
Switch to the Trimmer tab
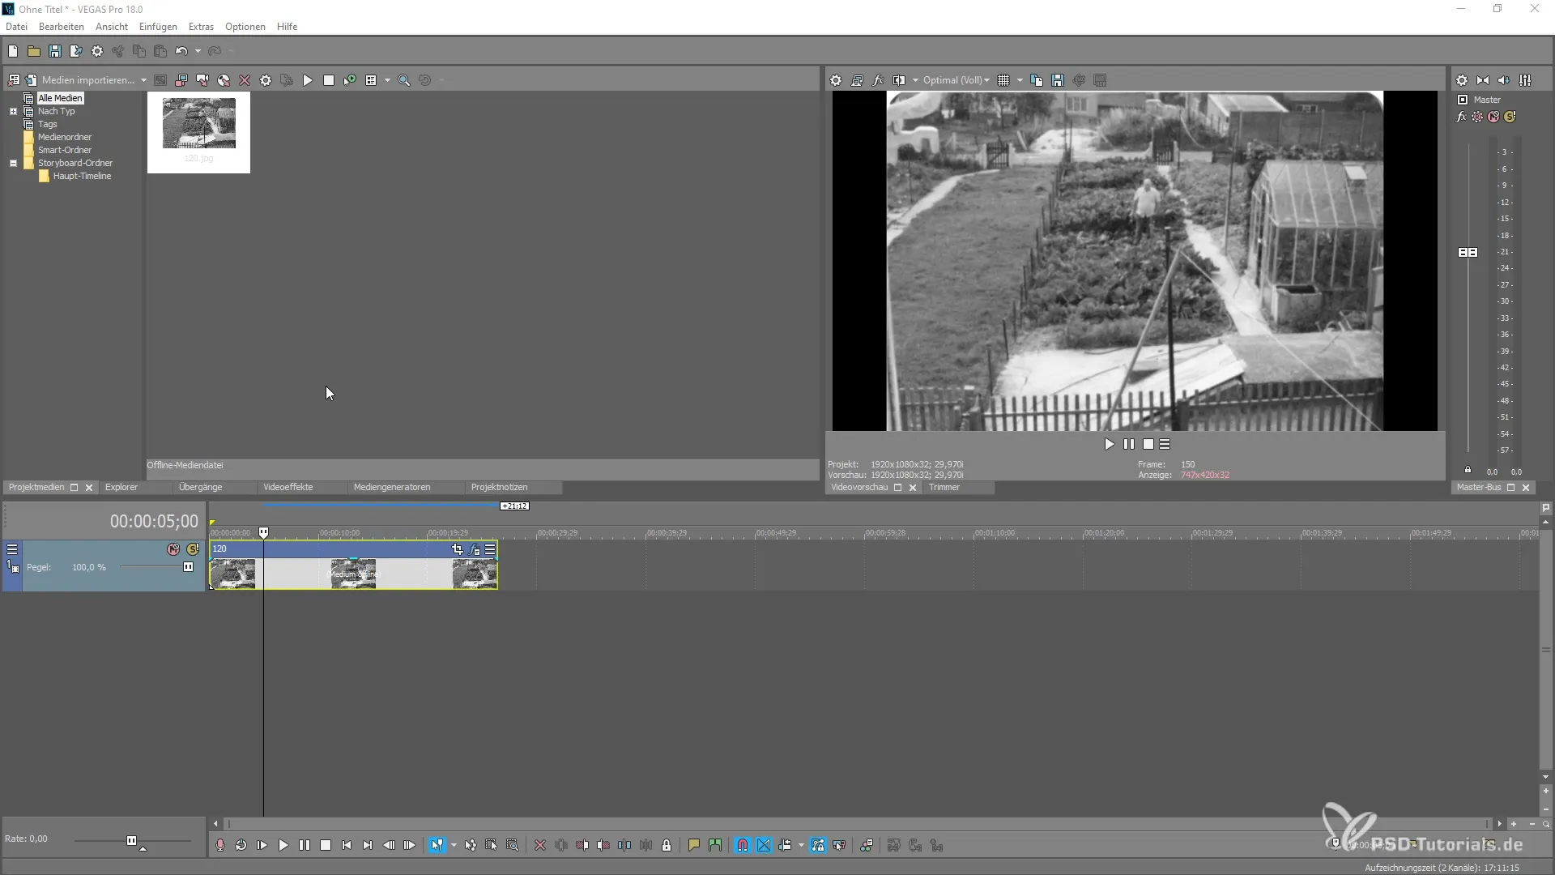944,487
